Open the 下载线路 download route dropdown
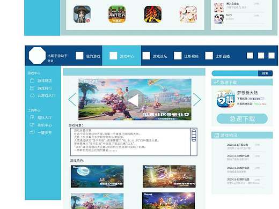This screenshot has width=279, height=209. [x=256, y=99]
